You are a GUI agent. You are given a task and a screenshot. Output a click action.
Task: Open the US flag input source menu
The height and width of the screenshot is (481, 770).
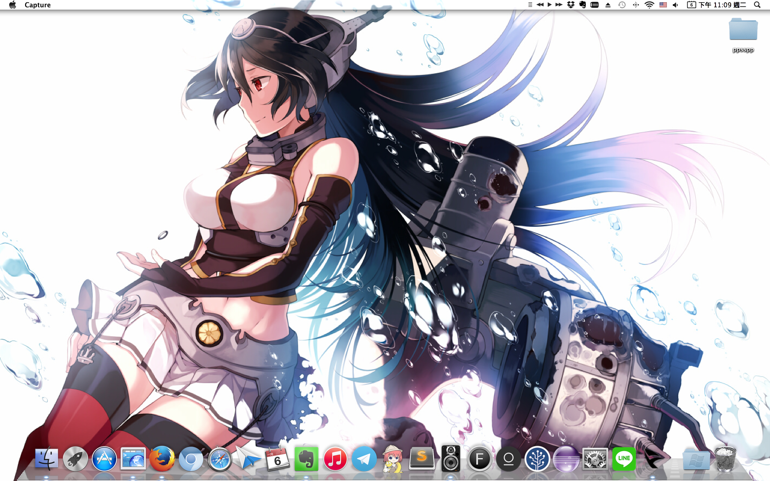663,5
